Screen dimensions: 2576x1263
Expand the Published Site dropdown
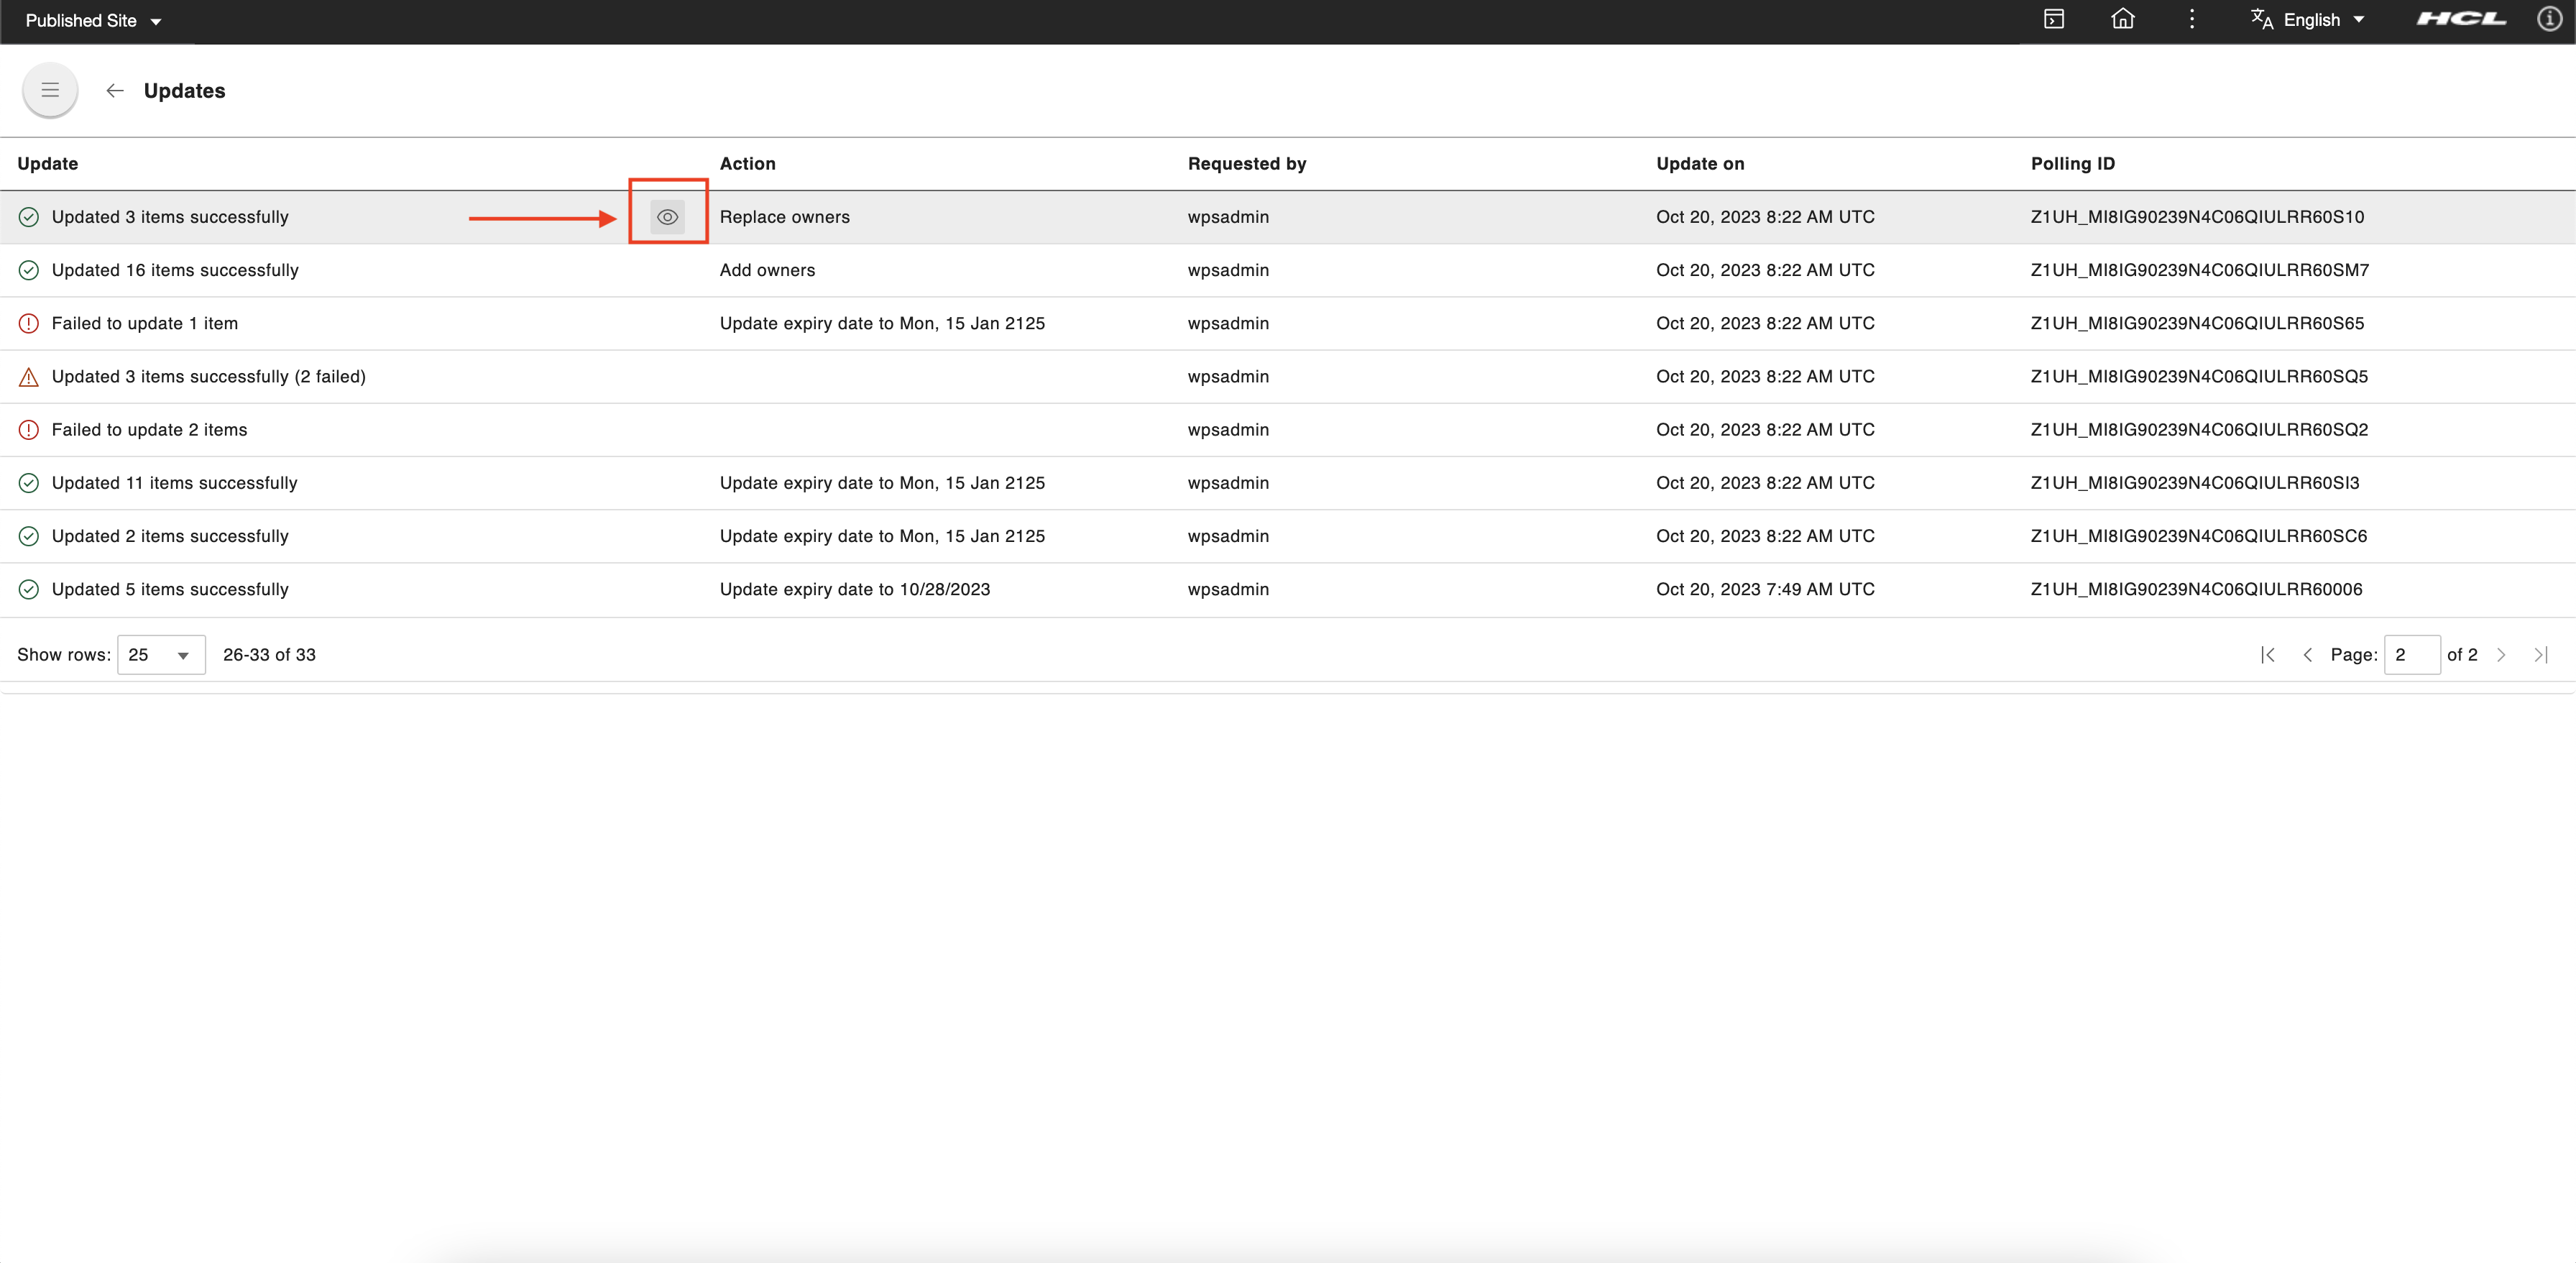click(x=93, y=21)
